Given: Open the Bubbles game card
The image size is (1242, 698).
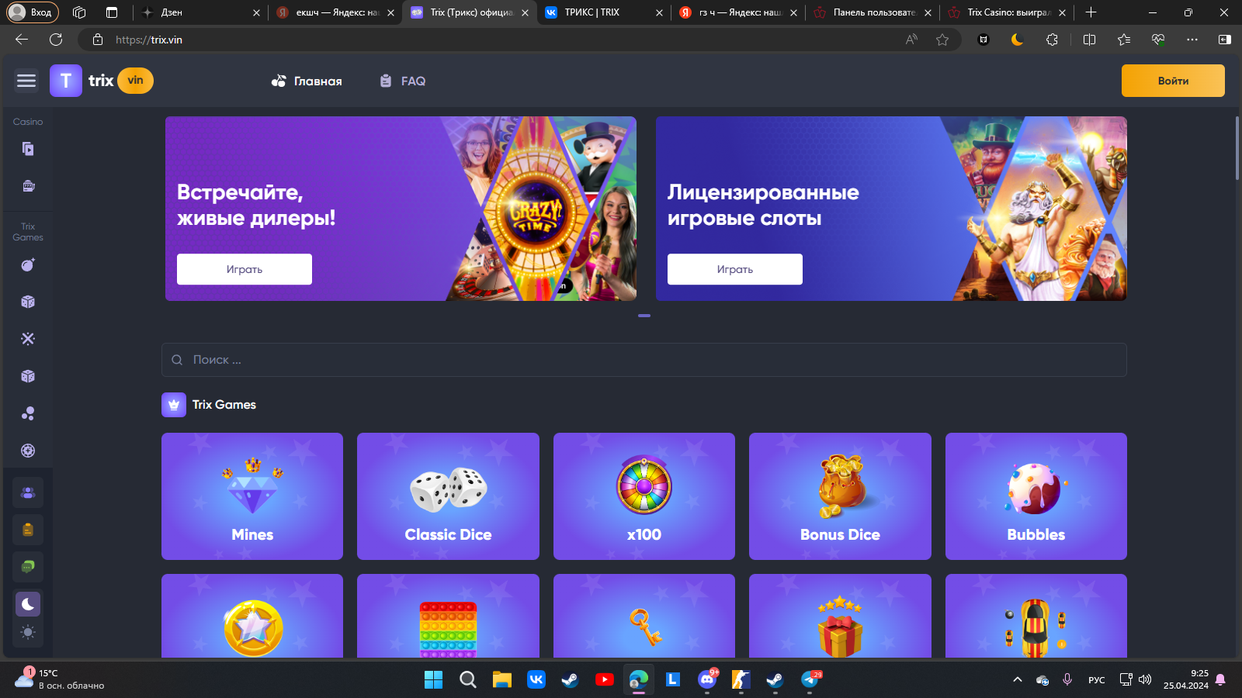Looking at the screenshot, I should pos(1036,496).
